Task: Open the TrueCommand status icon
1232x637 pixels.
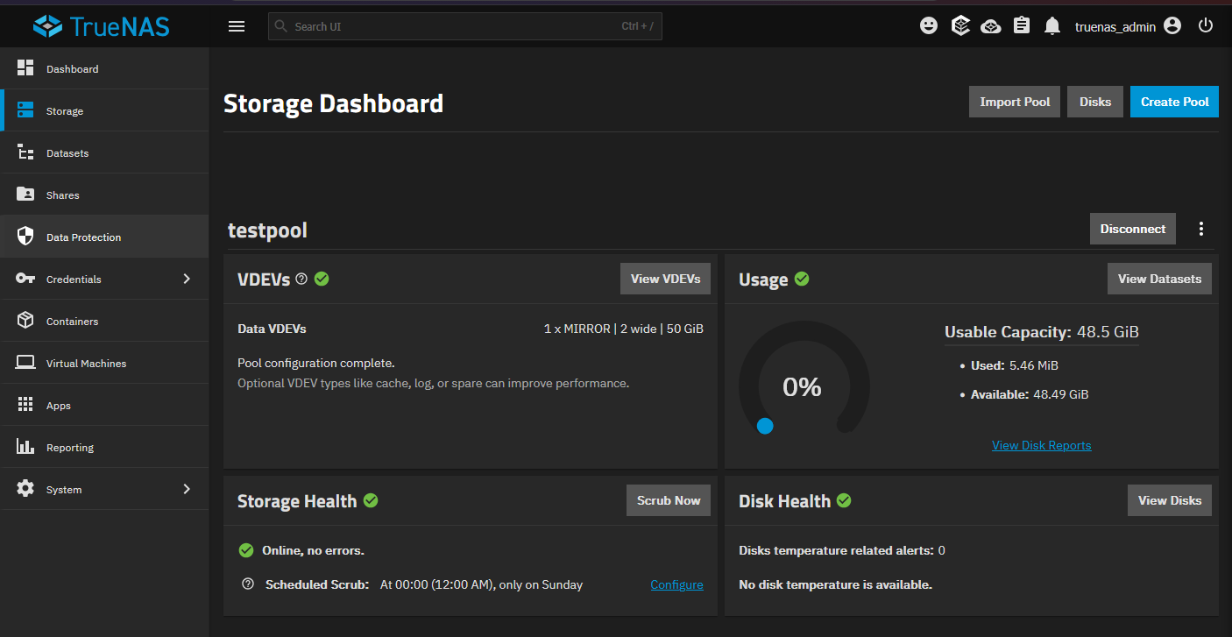Action: 960,26
